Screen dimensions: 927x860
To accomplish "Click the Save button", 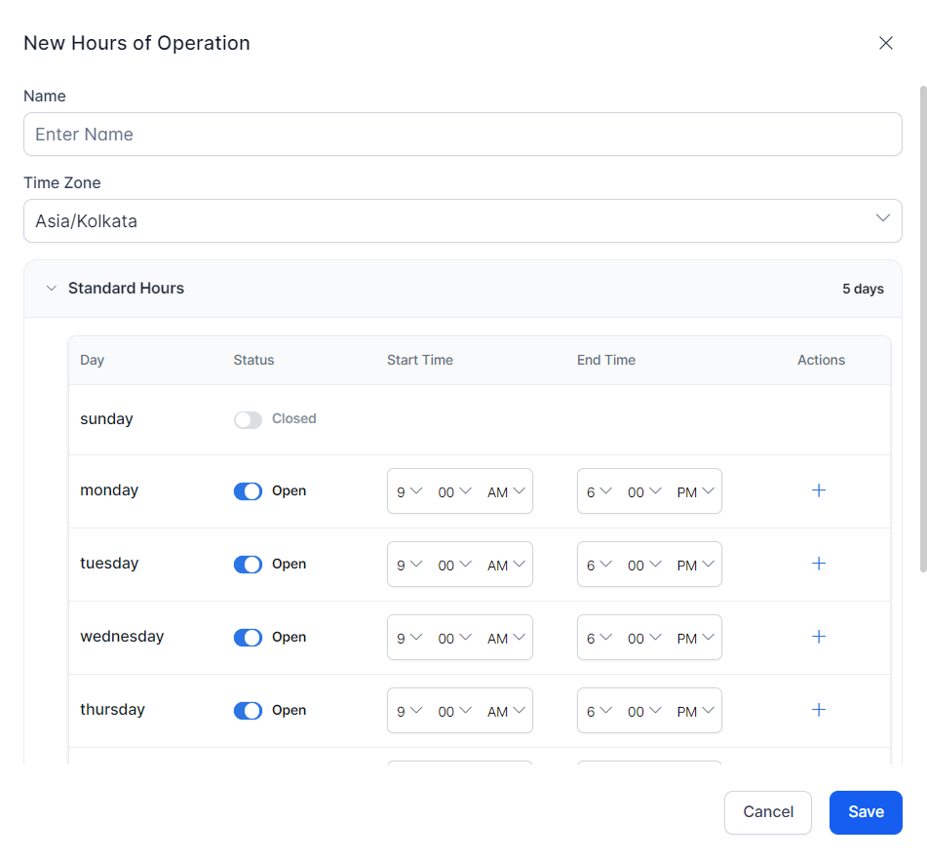I will [x=865, y=812].
